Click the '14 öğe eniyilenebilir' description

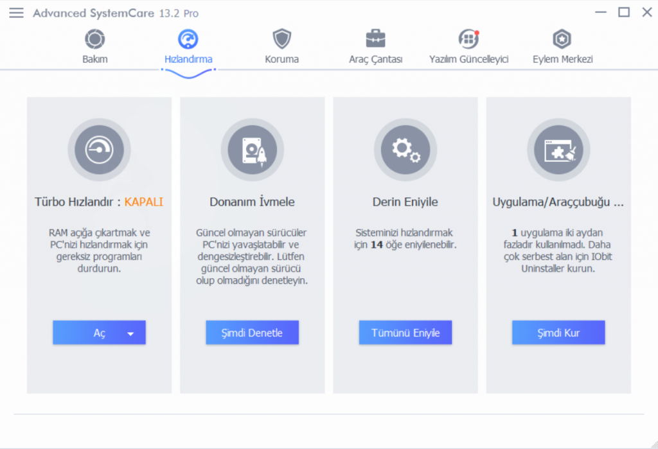pyautogui.click(x=405, y=238)
